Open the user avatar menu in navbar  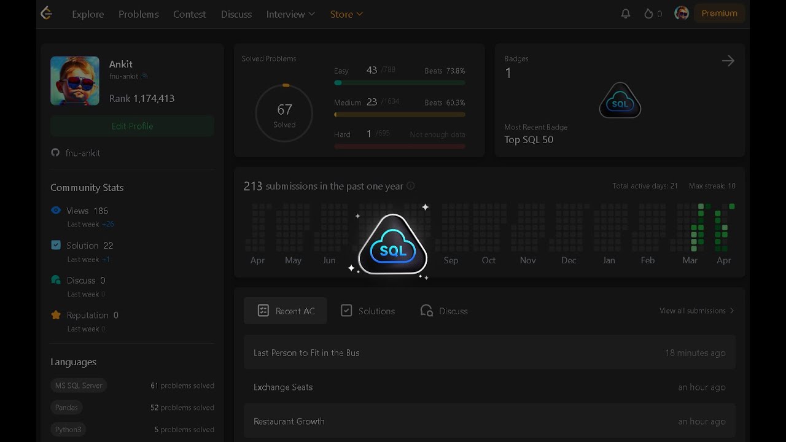[x=682, y=13]
